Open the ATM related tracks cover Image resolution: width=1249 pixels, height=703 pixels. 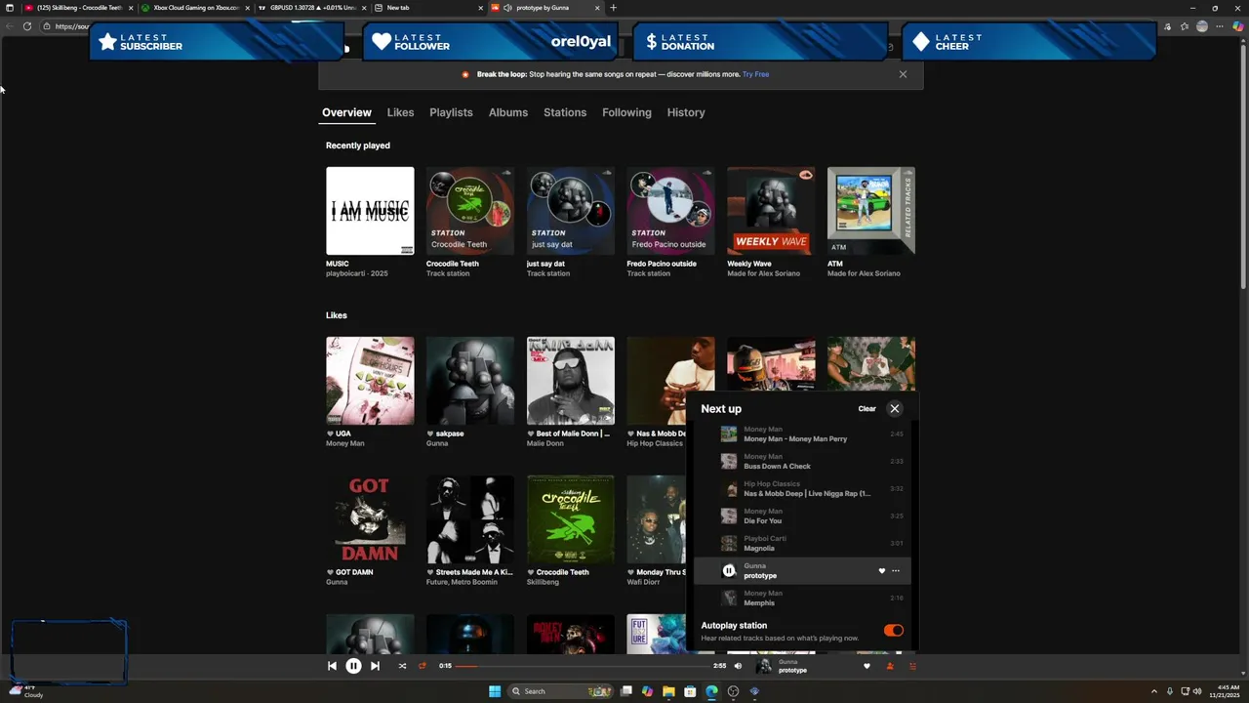[x=871, y=211]
